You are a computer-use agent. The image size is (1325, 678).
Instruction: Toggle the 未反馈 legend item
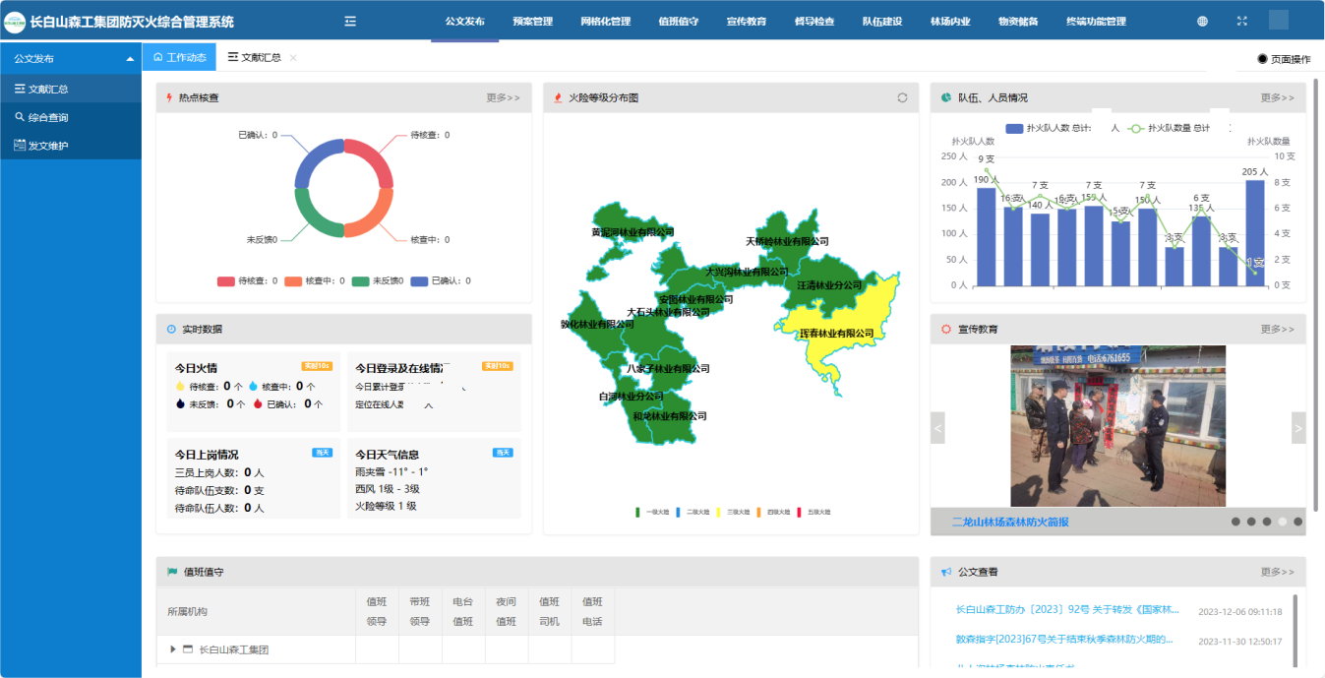point(378,280)
